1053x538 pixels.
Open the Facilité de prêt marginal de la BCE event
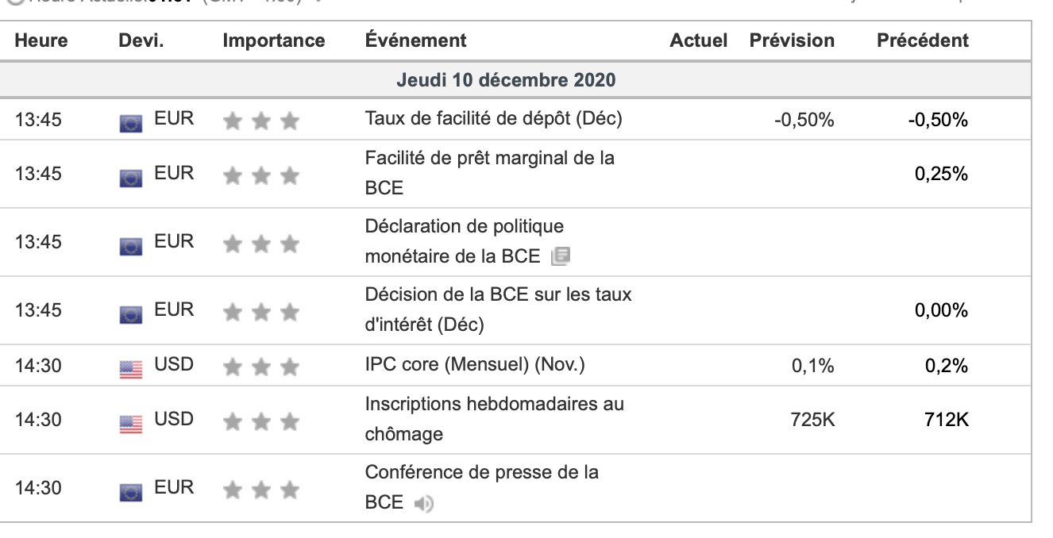click(489, 158)
